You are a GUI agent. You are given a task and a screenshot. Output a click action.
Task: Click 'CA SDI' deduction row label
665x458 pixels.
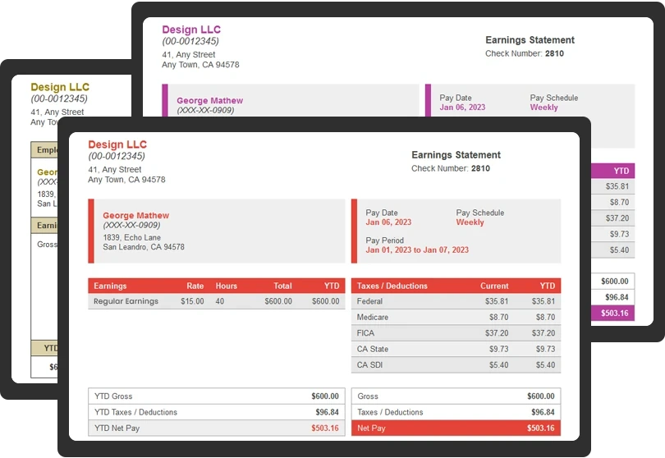(369, 364)
